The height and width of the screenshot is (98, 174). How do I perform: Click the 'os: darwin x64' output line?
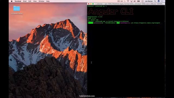93,20
